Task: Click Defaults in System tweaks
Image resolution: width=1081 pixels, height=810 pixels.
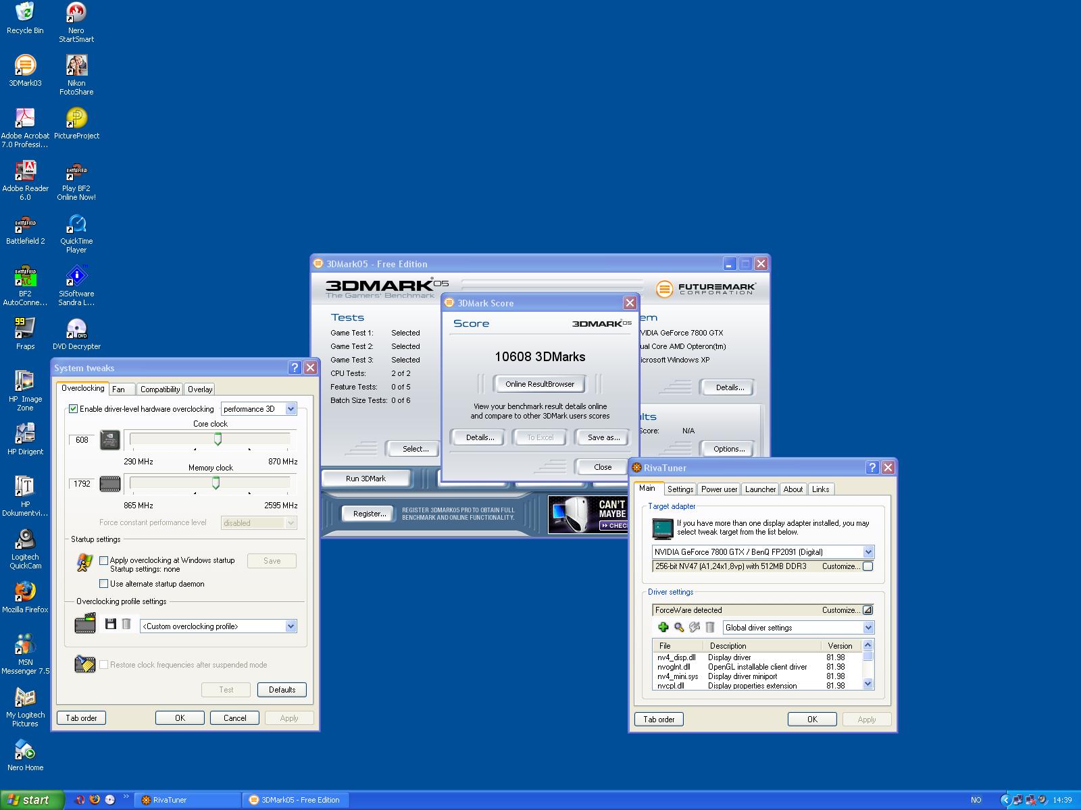Action: (x=282, y=690)
